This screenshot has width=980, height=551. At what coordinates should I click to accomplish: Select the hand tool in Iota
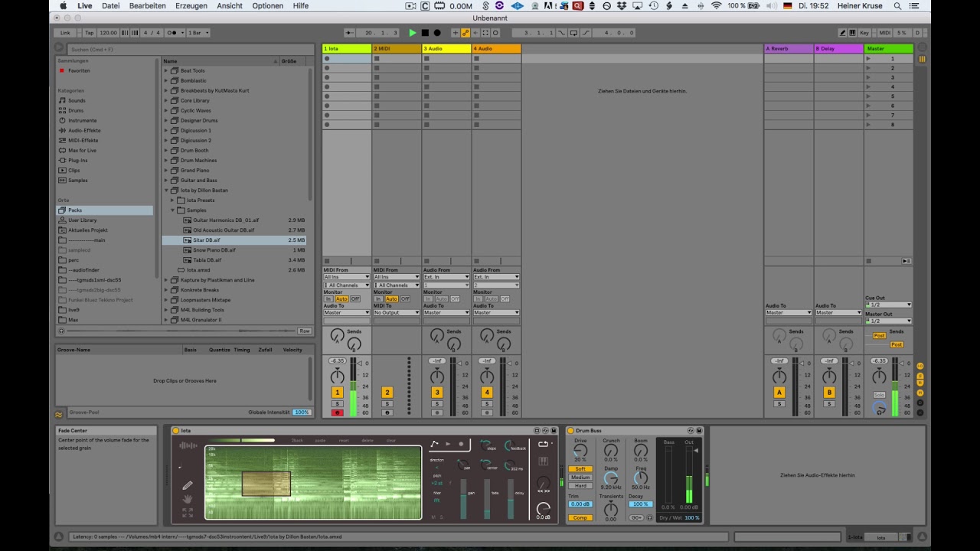pos(188,498)
